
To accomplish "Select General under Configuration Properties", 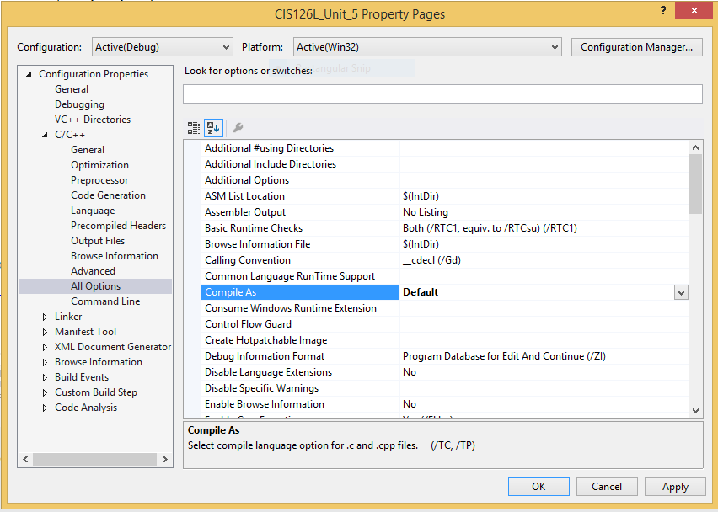I will pyautogui.click(x=72, y=89).
